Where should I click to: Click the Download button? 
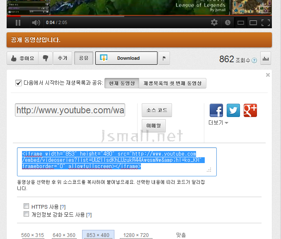(126, 58)
